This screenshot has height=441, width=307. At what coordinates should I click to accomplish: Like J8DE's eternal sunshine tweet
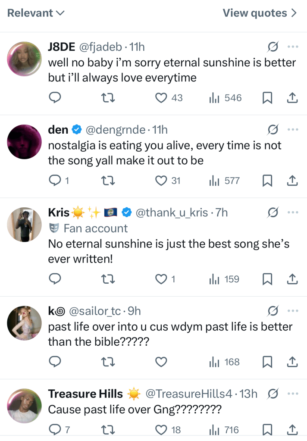161,98
